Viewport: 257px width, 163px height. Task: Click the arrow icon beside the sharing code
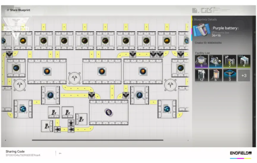(x=60, y=153)
